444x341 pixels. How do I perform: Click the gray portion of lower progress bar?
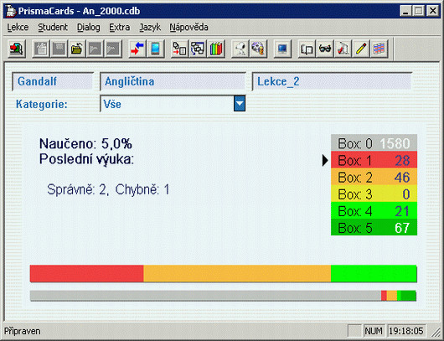pyautogui.click(x=205, y=296)
